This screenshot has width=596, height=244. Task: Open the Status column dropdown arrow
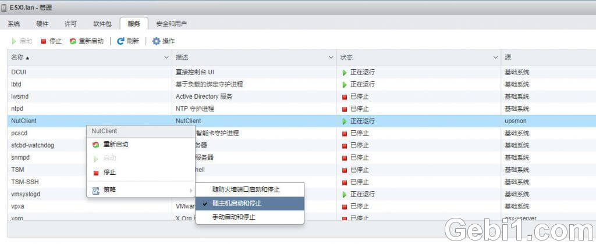[495, 58]
